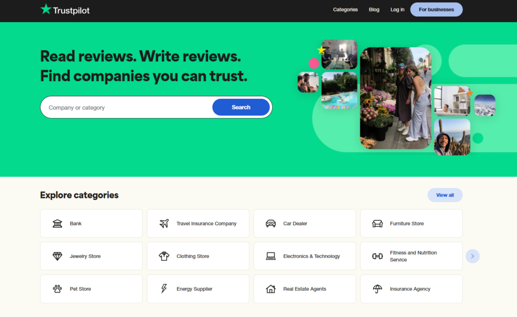Click the shirt icon for Clothing Store
This screenshot has width=517, height=317.
[164, 256]
